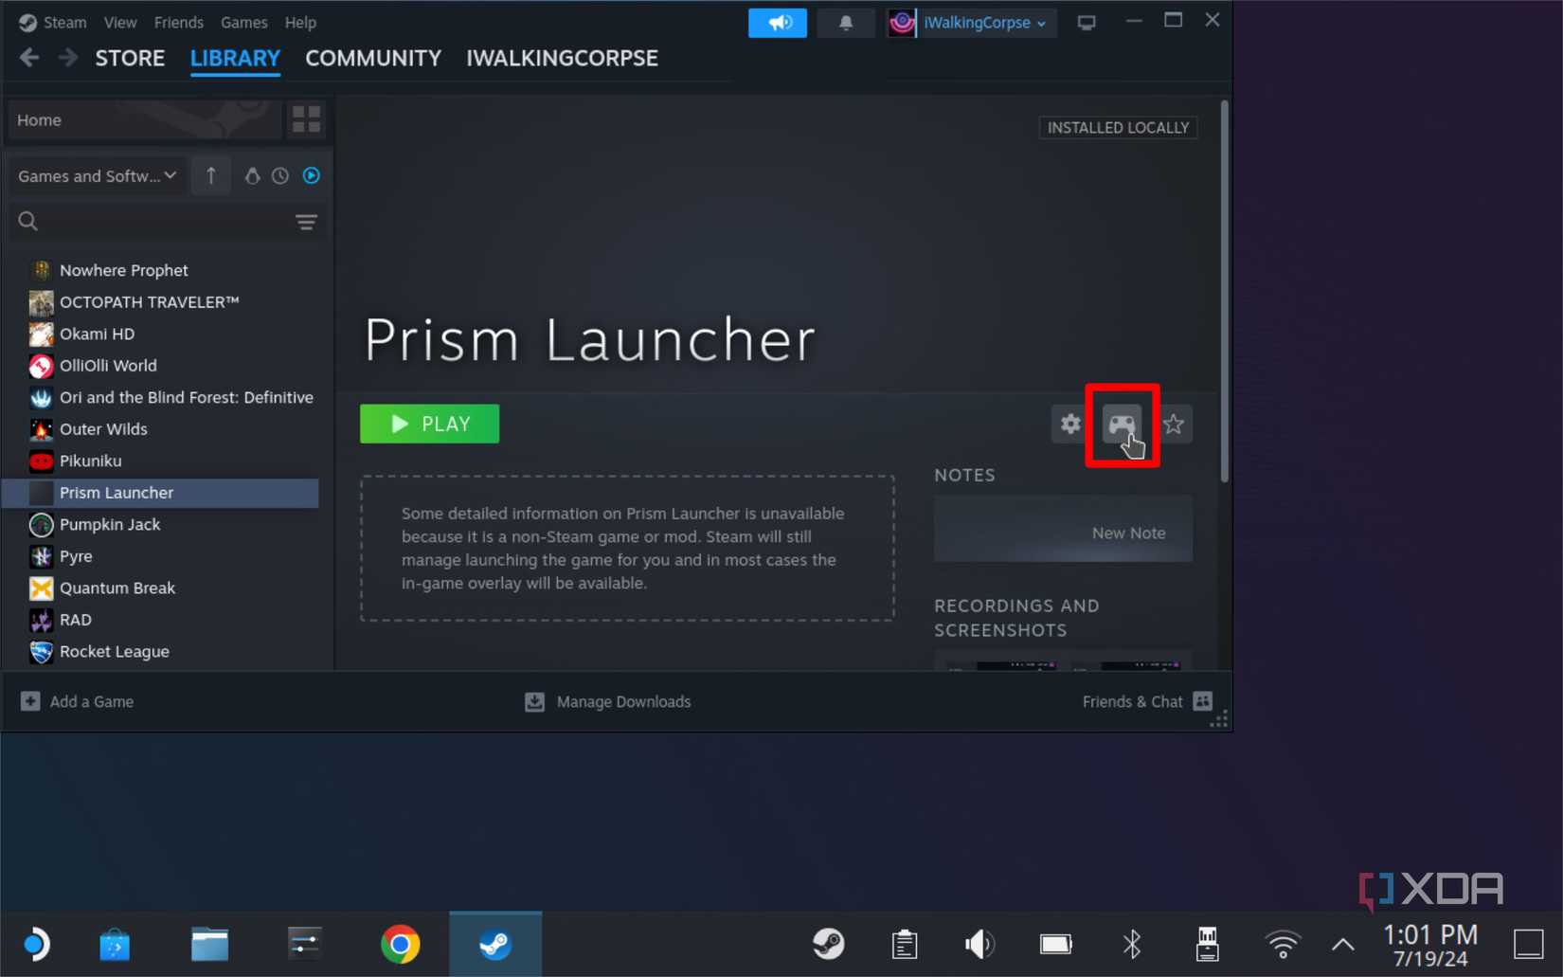Image resolution: width=1563 pixels, height=977 pixels.
Task: Go forward with the right arrow
Action: point(67,58)
